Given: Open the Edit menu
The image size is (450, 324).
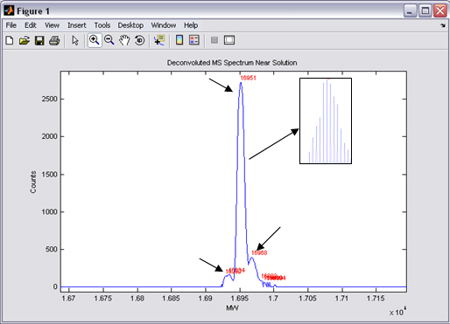Looking at the screenshot, I should pos(31,25).
